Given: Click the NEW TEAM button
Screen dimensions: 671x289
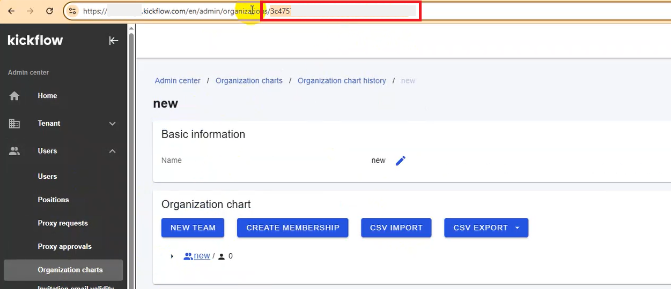Looking at the screenshot, I should click(x=193, y=227).
